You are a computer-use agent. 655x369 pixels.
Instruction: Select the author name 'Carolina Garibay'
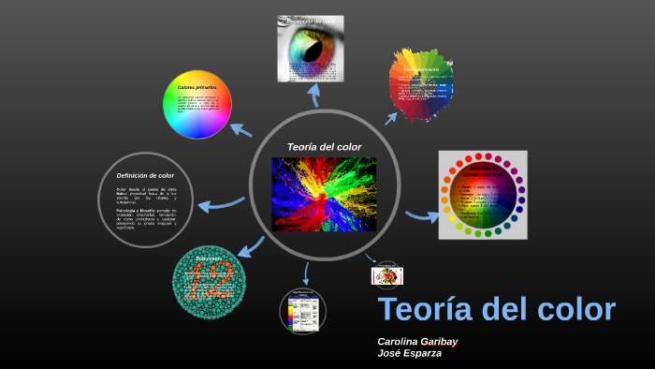pyautogui.click(x=417, y=342)
